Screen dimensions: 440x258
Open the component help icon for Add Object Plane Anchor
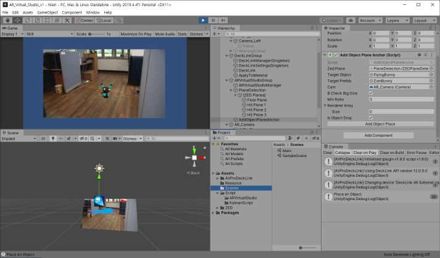tap(419, 55)
